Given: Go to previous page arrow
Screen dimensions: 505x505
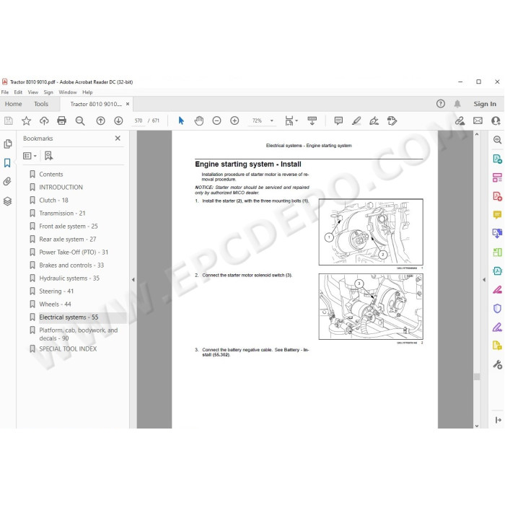Looking at the screenshot, I should coord(100,120).
